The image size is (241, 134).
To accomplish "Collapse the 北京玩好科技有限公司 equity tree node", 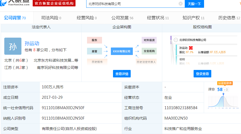I will [x=176, y=40].
